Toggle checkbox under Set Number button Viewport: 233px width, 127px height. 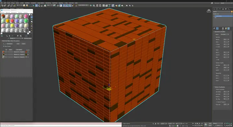pyautogui.click(x=4, y=46)
